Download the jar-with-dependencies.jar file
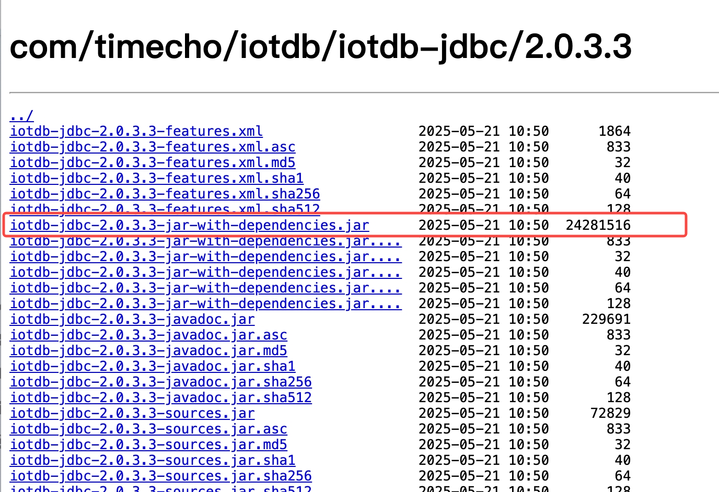Viewport: 719px width, 492px height. click(189, 225)
